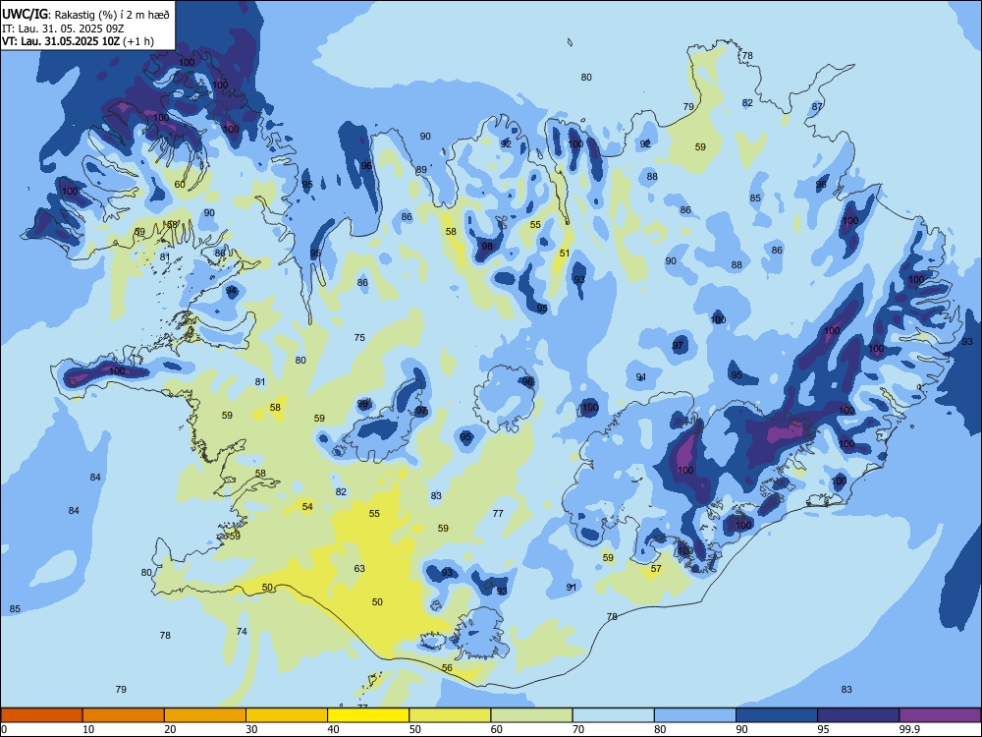Viewport: 982px width, 737px height.
Task: Pick the pale green 60–70 legend swatch
Action: click(x=531, y=715)
